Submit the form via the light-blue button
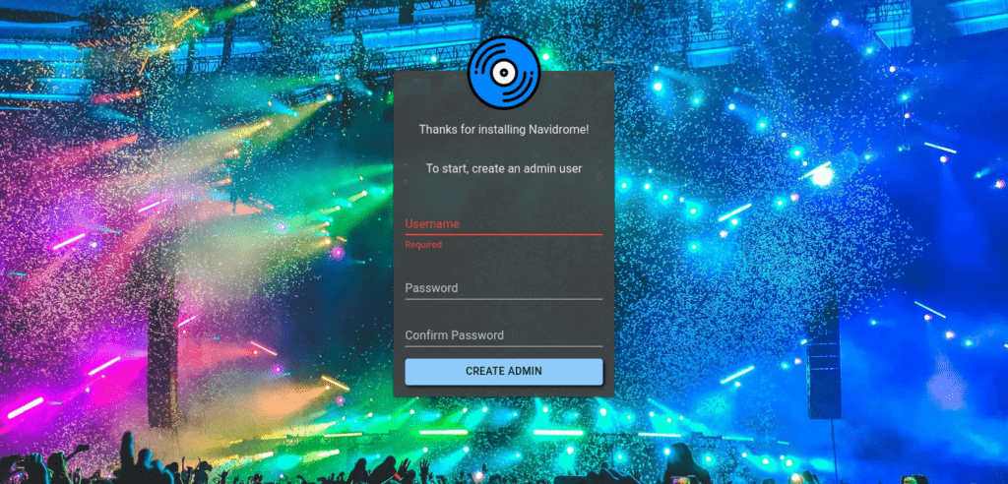1008x484 pixels. click(503, 372)
